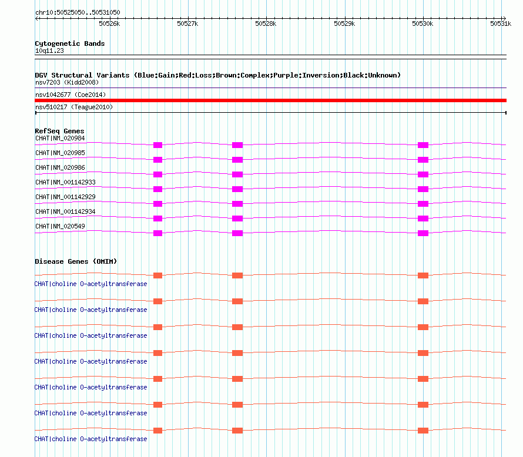Image resolution: width=523 pixels, height=457 pixels.
Task: Click the CHAT|NM_020549 transcript label
Action: pyautogui.click(x=60, y=226)
